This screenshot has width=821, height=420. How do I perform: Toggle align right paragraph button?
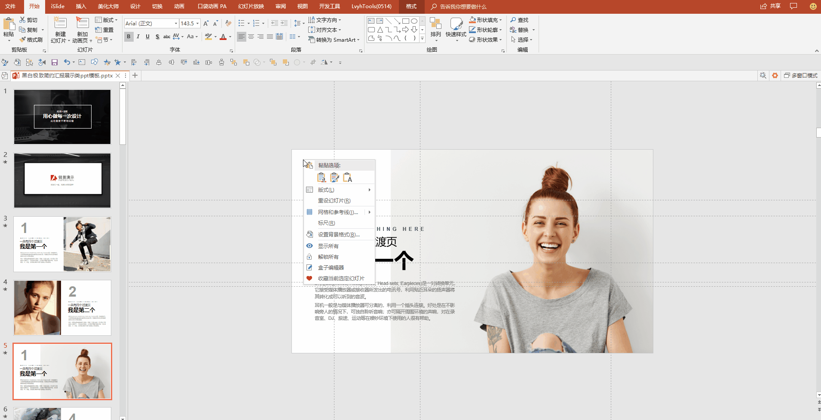[x=260, y=37]
